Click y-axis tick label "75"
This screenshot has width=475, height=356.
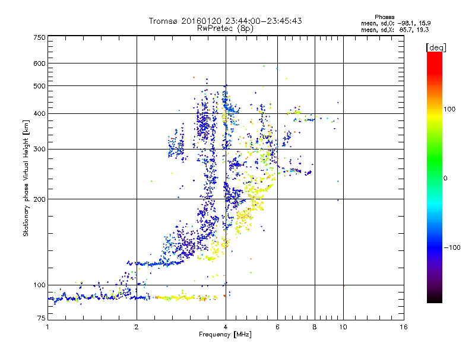[x=42, y=318]
